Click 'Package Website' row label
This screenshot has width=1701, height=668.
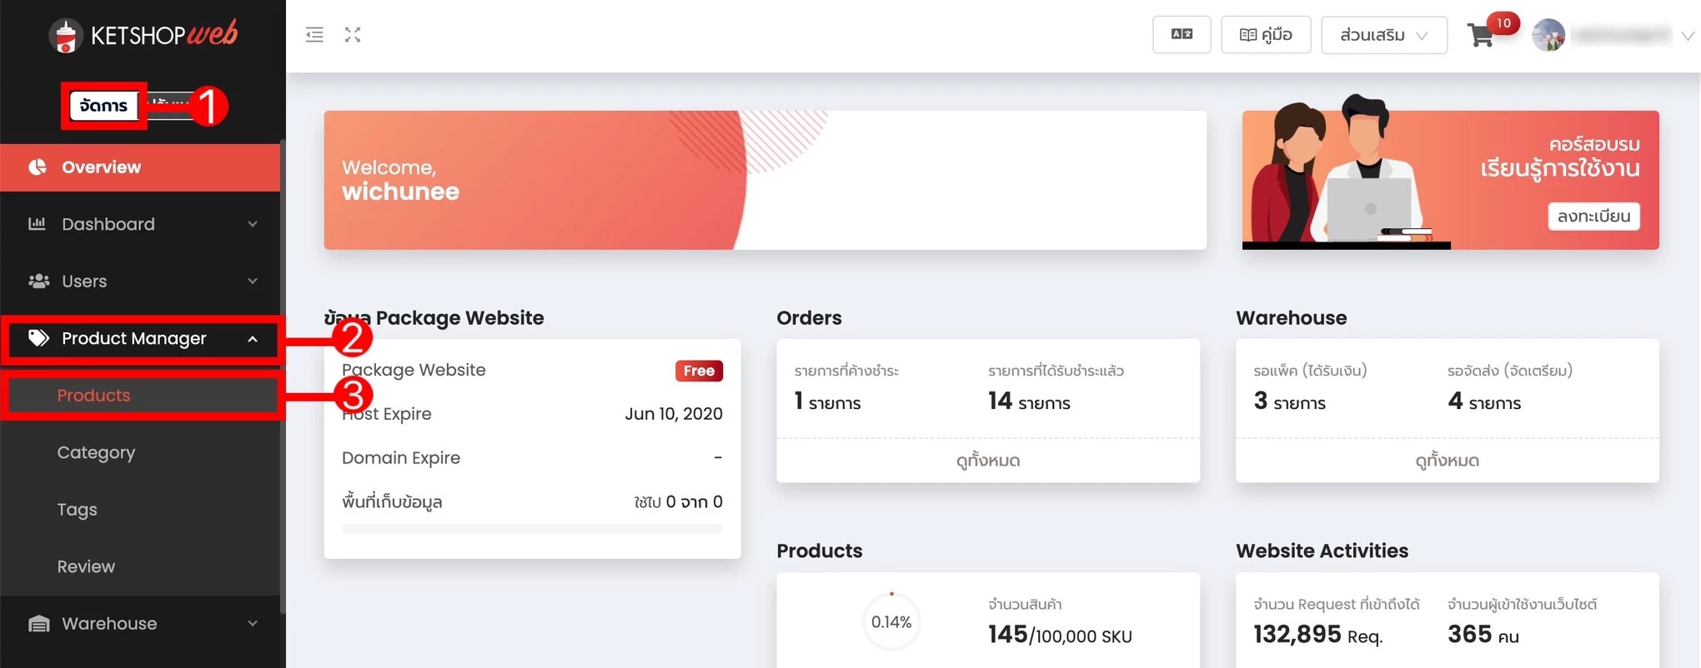414,370
